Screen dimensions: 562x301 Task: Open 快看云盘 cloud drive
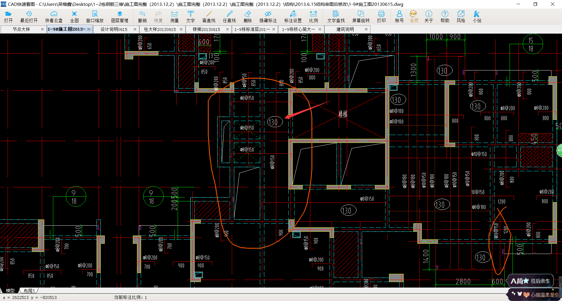(x=54, y=17)
